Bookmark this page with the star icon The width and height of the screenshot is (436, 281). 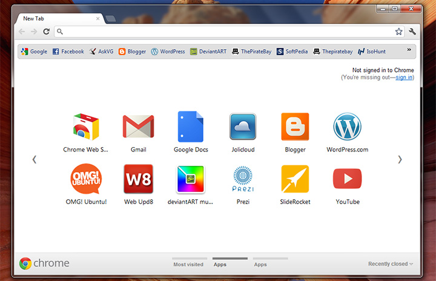(x=398, y=31)
